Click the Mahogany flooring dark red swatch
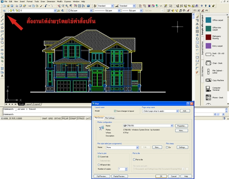229x179 pixels. [208, 37]
